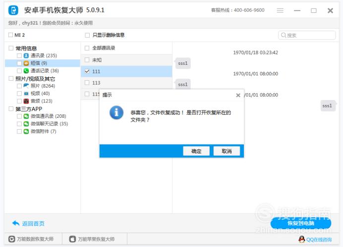Check the 微信聊天记录 (35) checkbox
The image size is (343, 247).
19,124
